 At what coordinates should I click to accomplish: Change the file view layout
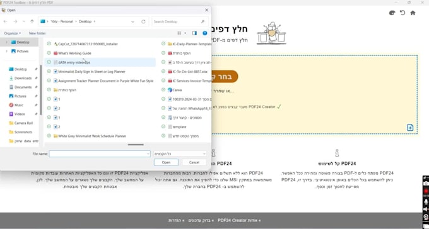coord(179,33)
